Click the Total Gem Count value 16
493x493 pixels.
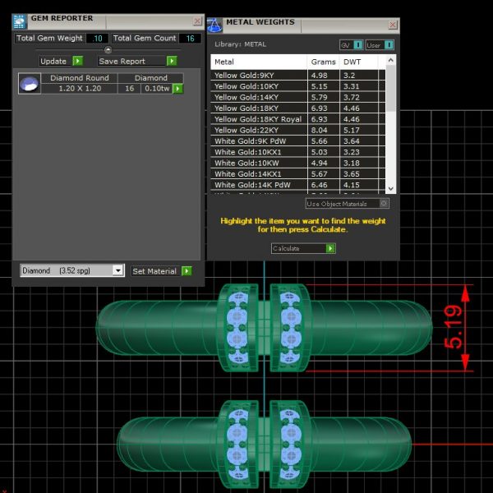[x=190, y=39]
